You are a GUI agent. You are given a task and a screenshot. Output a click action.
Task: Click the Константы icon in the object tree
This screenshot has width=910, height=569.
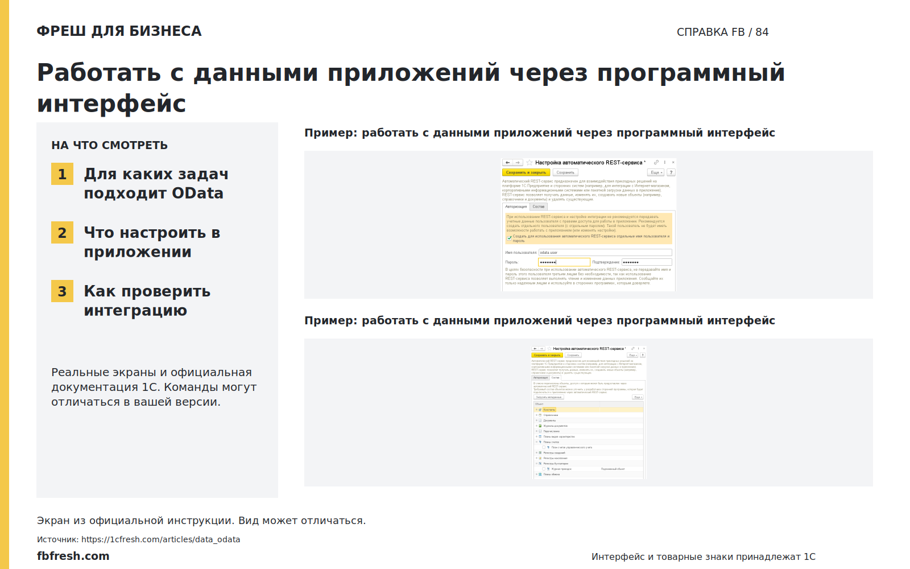[x=540, y=410]
